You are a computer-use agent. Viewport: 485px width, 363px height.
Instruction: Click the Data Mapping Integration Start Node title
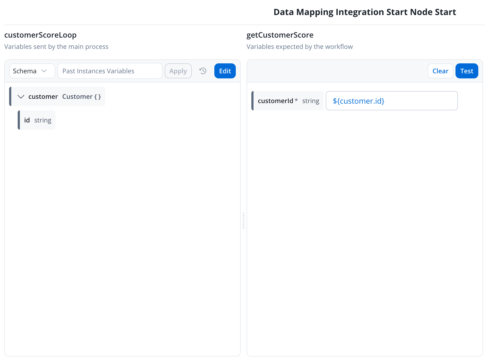click(x=365, y=12)
